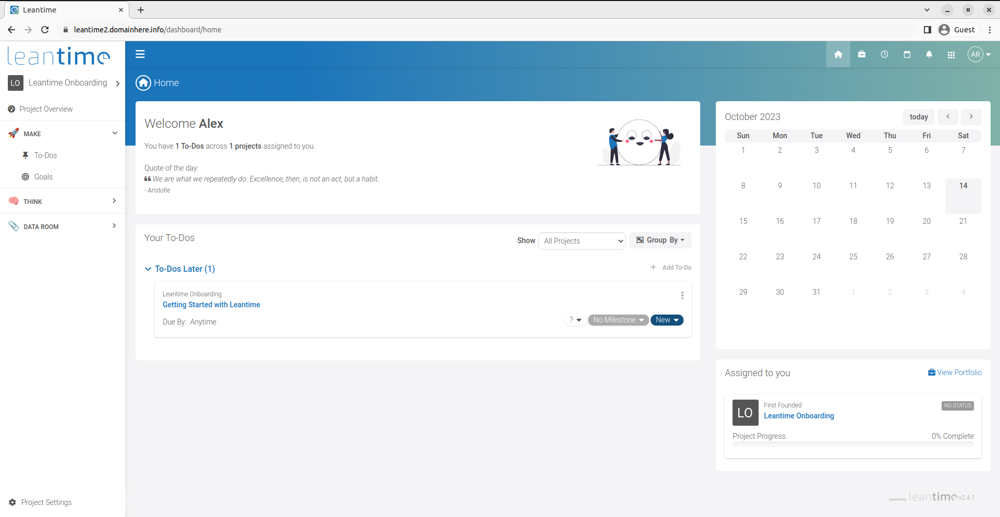
Task: Open the projects briefcase icon
Action: click(862, 54)
